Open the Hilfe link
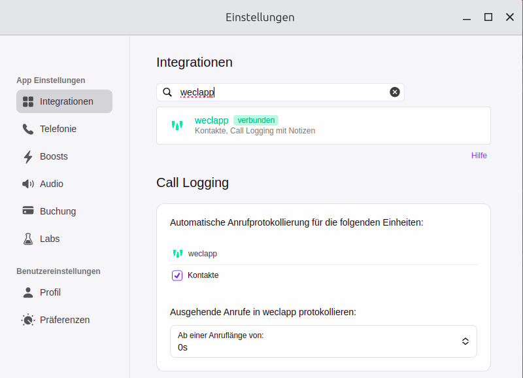Screen dimensions: 523x378 pyautogui.click(x=479, y=156)
